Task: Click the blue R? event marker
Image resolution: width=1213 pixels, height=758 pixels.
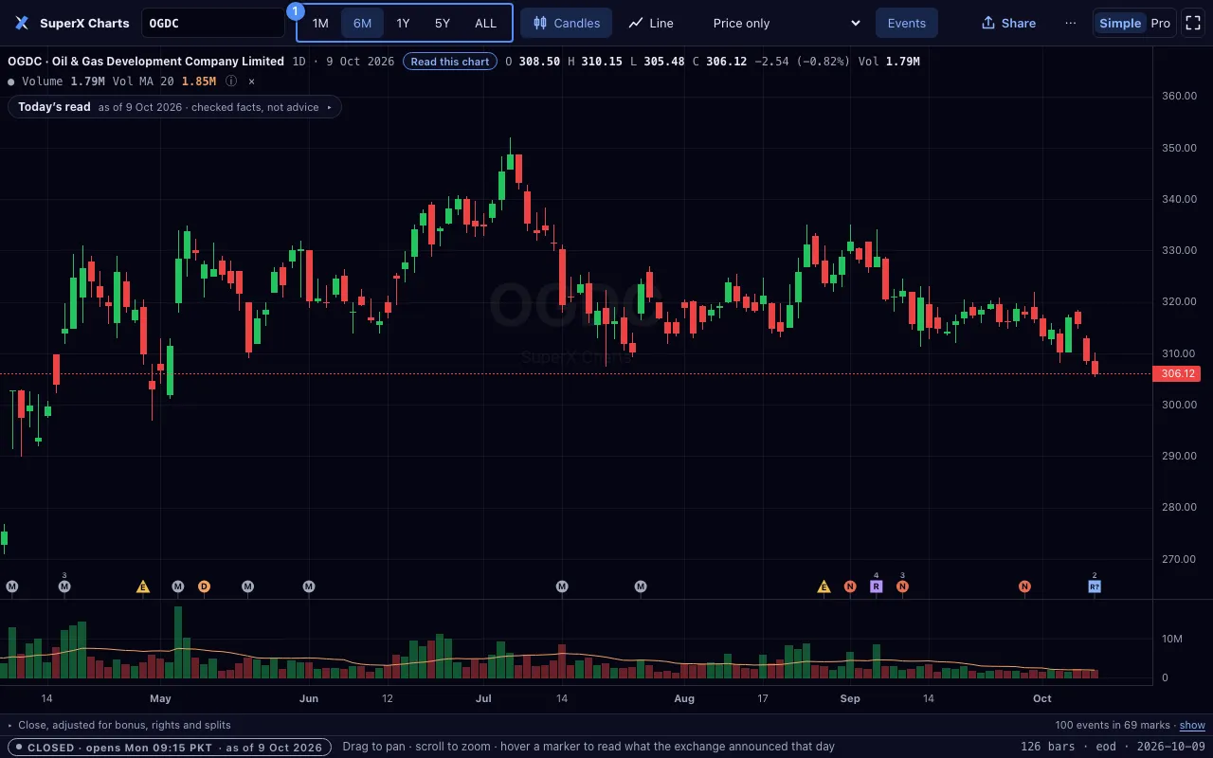Action: (x=1095, y=587)
